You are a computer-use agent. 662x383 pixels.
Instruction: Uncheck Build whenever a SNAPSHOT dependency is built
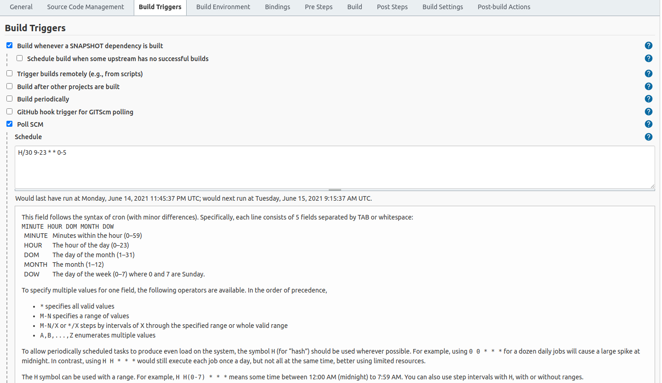point(9,45)
